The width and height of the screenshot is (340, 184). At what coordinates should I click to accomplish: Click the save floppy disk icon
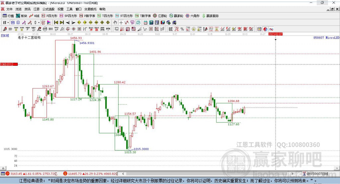point(163,23)
